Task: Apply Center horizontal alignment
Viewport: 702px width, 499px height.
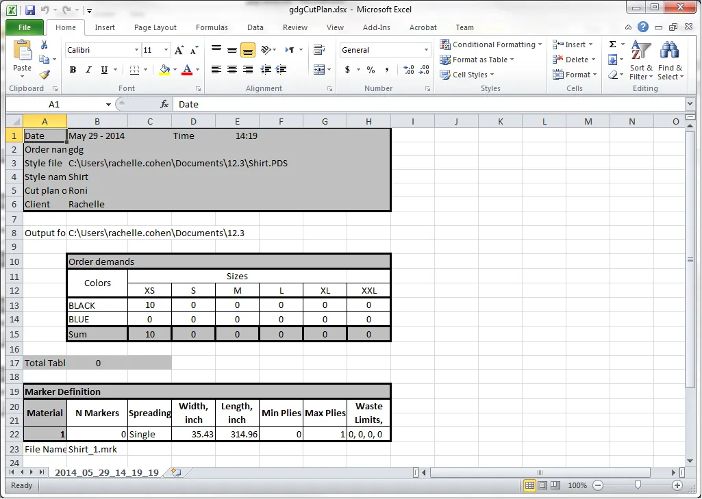Action: [232, 70]
